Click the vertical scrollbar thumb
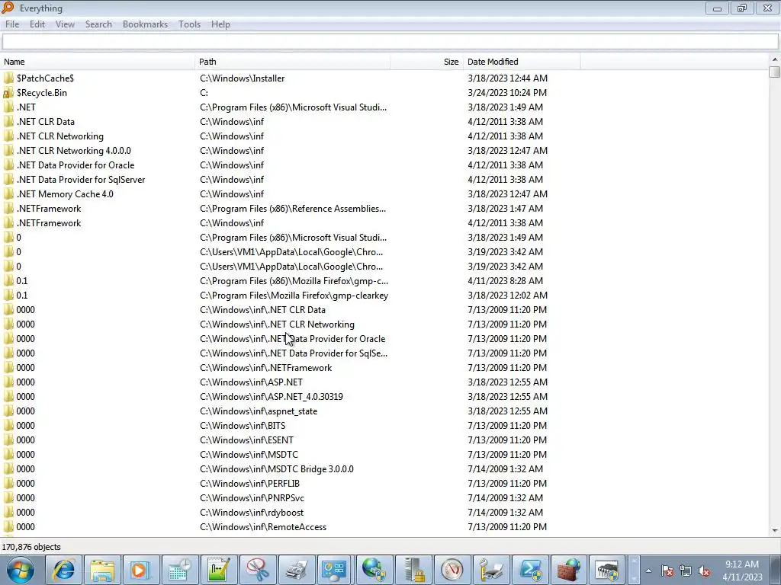Viewport: 781px width, 585px height. (x=774, y=72)
